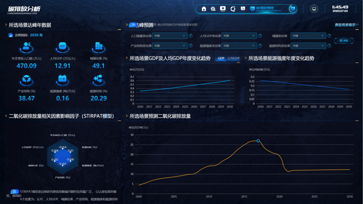Click the help icon beside 人口规模变化率

coord(191,36)
